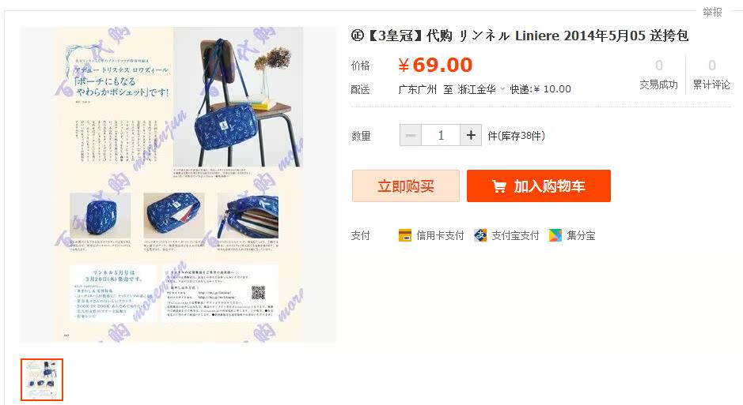Click the shopping cart icon on the orange button
Screen dimensions: 743x405
click(499, 186)
